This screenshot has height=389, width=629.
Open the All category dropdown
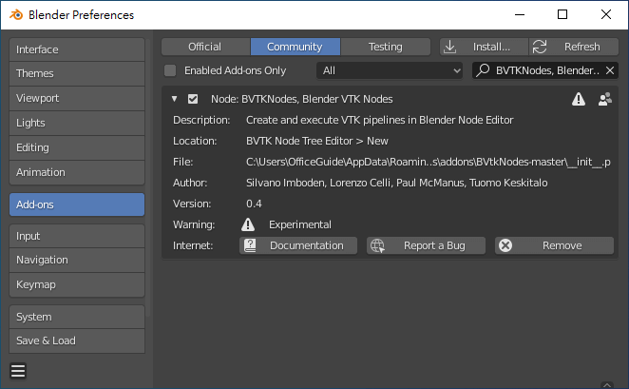pyautogui.click(x=390, y=70)
